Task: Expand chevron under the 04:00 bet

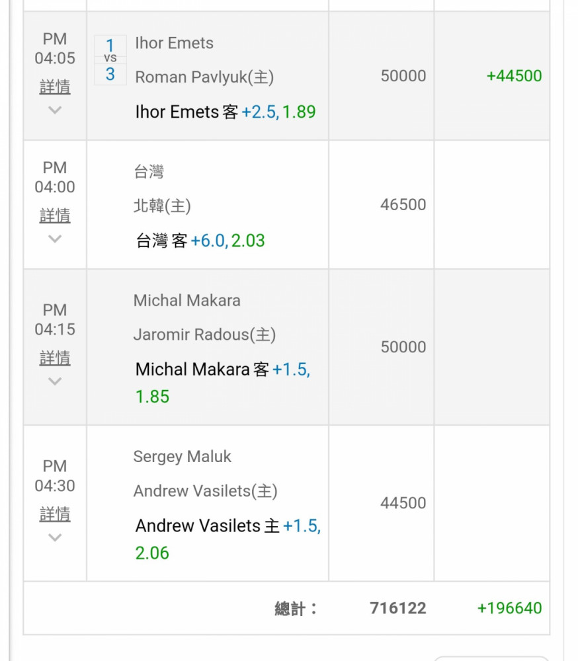Action: point(55,239)
